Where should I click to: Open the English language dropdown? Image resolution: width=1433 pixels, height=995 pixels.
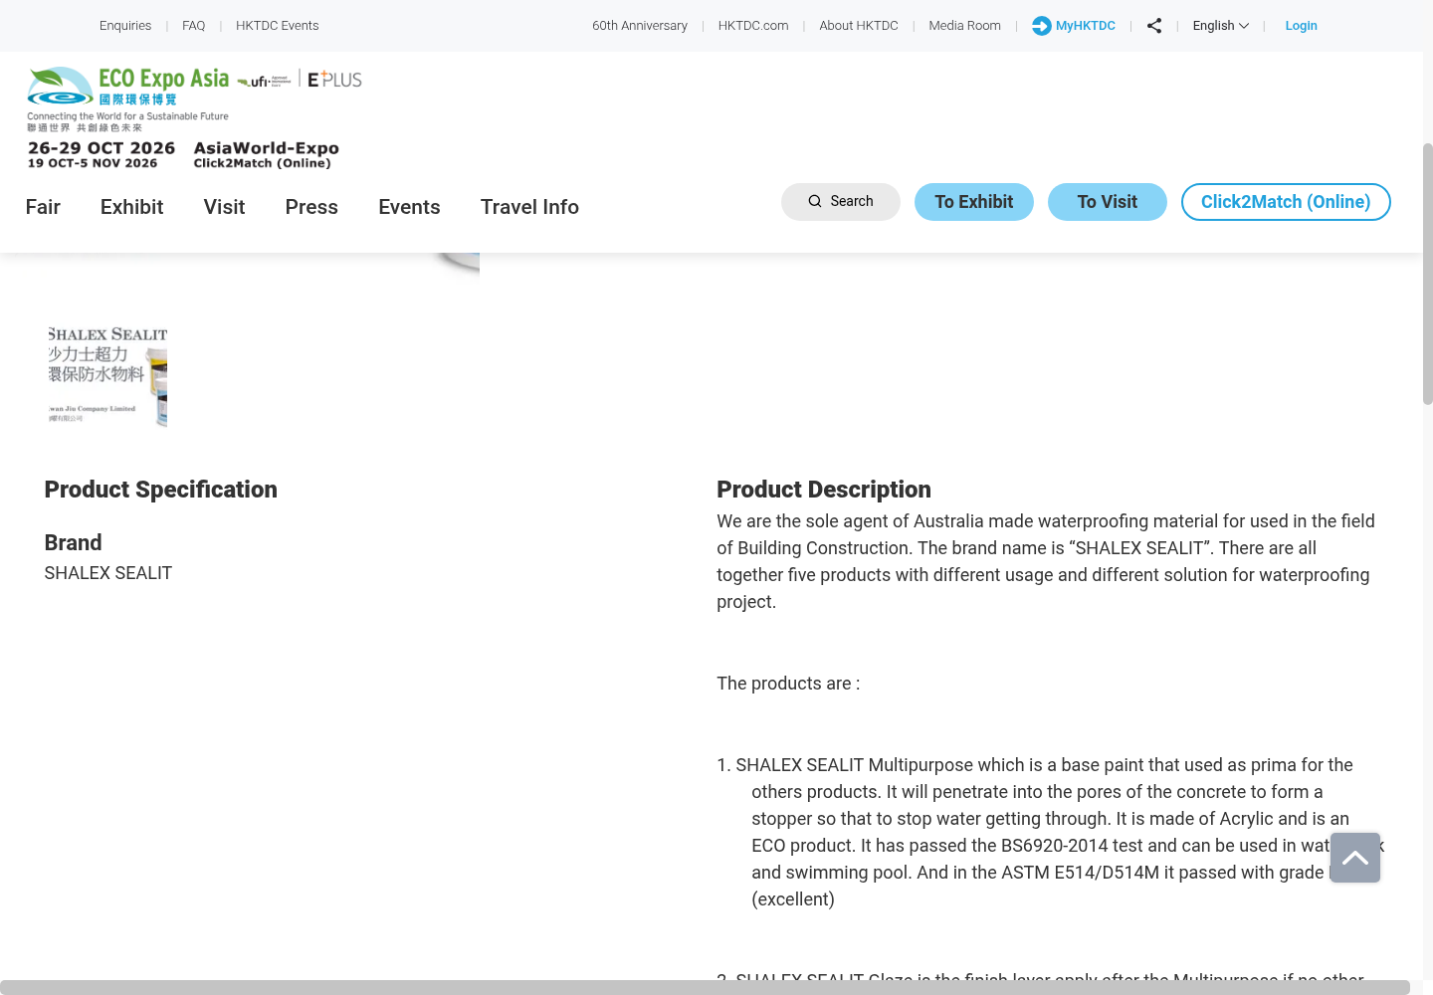tap(1221, 26)
